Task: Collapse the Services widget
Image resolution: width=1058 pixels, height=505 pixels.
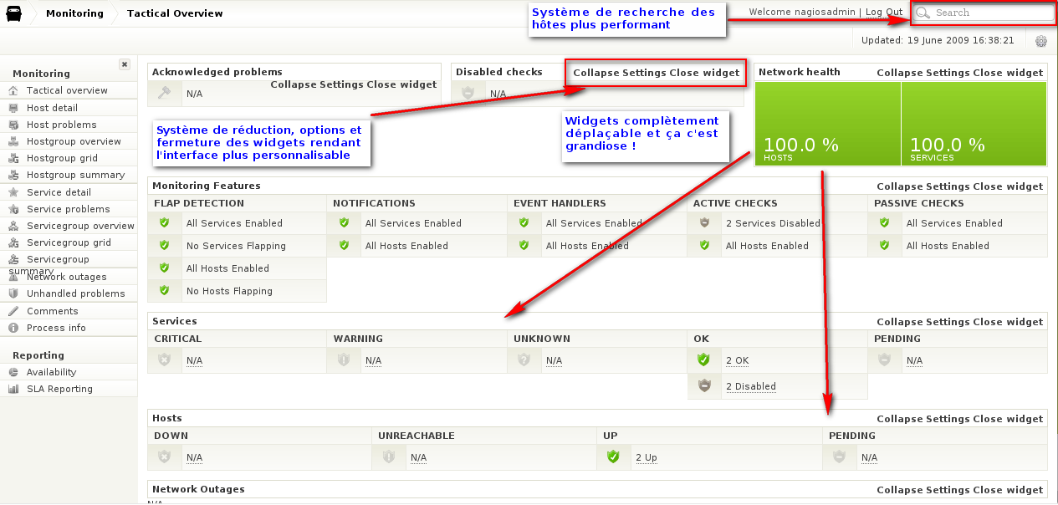Action: (x=899, y=322)
